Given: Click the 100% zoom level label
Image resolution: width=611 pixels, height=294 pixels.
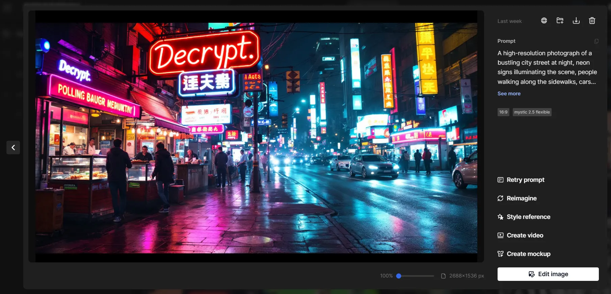Looking at the screenshot, I should tap(386, 276).
